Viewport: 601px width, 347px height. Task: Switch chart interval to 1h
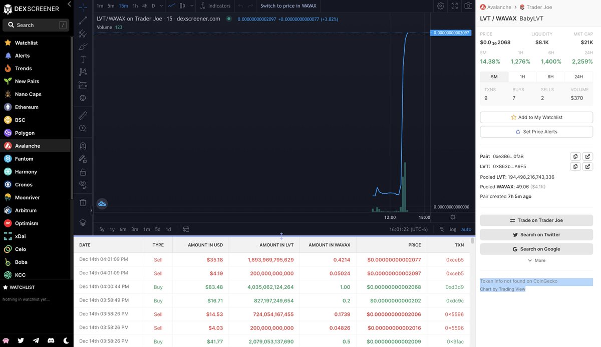click(x=135, y=6)
